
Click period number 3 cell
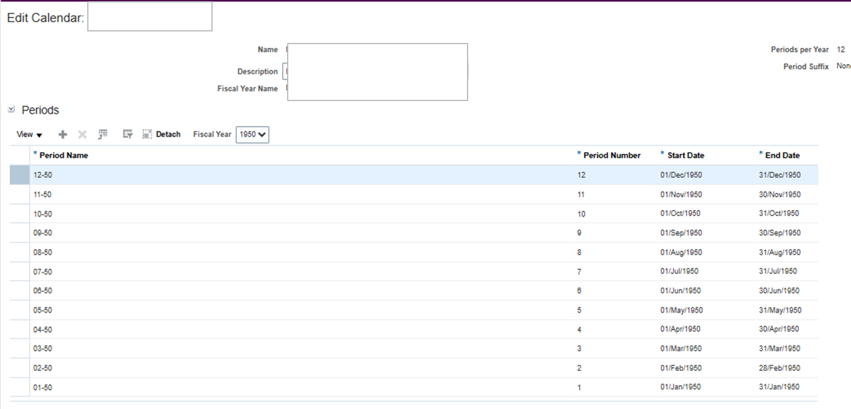click(x=580, y=348)
